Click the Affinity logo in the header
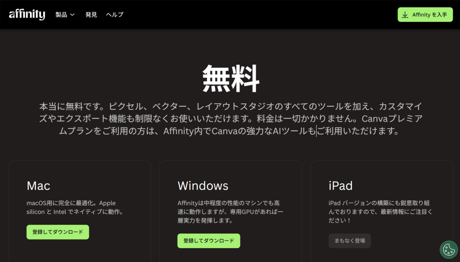This screenshot has height=262, width=460. (27, 15)
